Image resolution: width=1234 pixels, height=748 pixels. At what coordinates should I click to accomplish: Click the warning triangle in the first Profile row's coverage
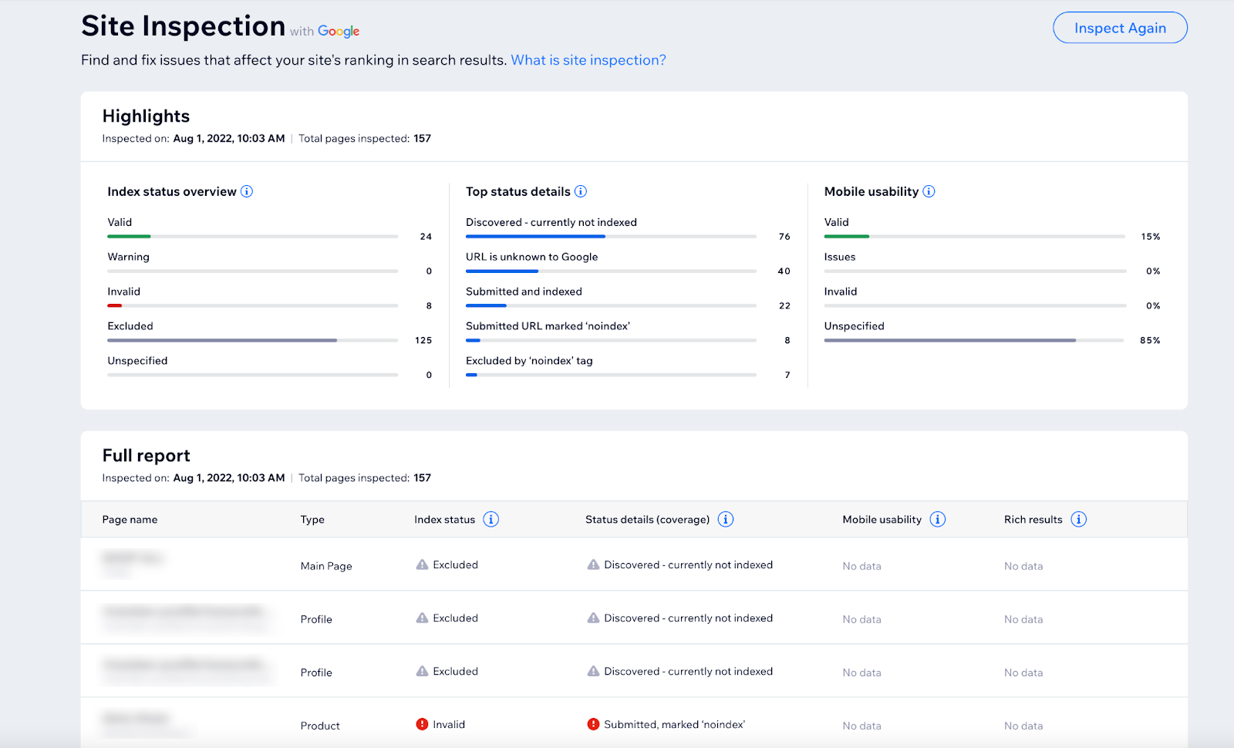pos(593,618)
